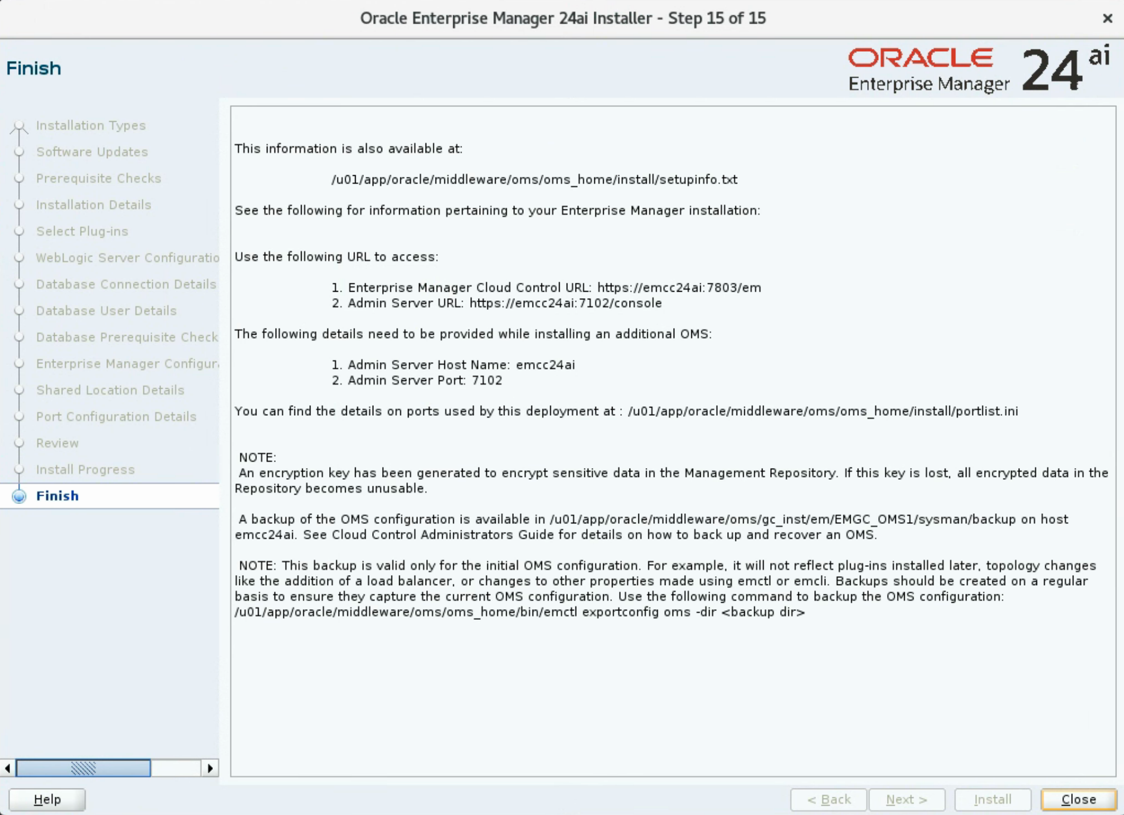Click the Close button at bottom right
Image resolution: width=1124 pixels, height=815 pixels.
[x=1078, y=799]
